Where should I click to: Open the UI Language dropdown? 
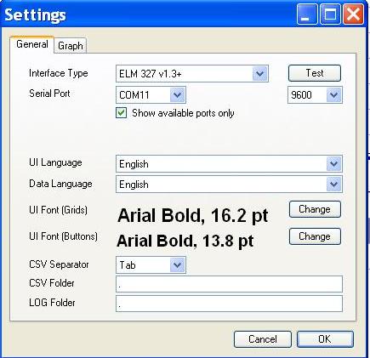[229, 164]
